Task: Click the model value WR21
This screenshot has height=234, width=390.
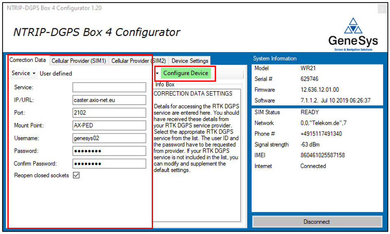Action: point(308,68)
